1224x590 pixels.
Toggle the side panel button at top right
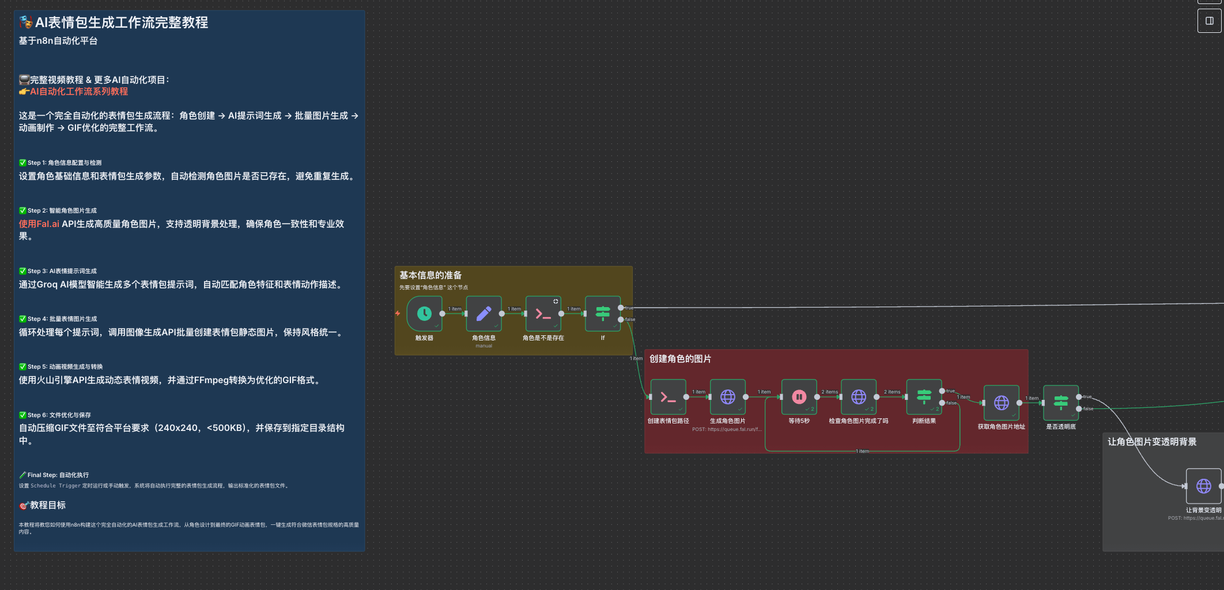tap(1209, 21)
